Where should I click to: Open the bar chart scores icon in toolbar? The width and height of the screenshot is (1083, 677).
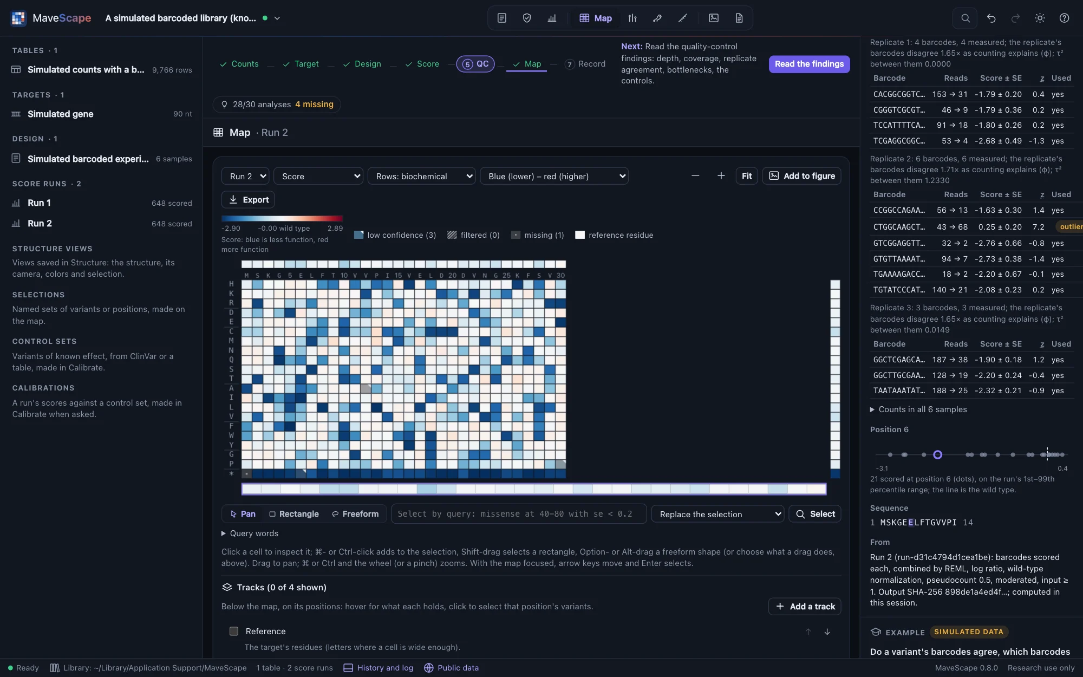(552, 18)
